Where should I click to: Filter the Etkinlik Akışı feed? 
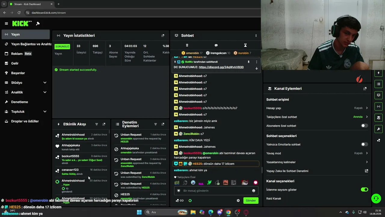(97, 124)
